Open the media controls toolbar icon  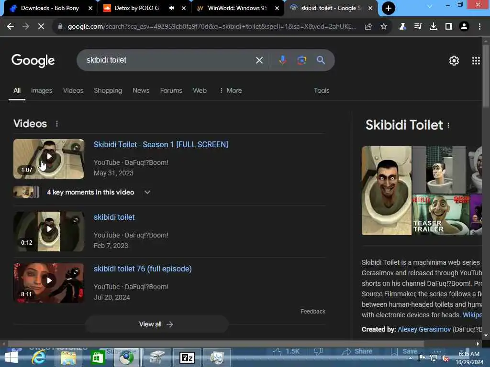418,27
